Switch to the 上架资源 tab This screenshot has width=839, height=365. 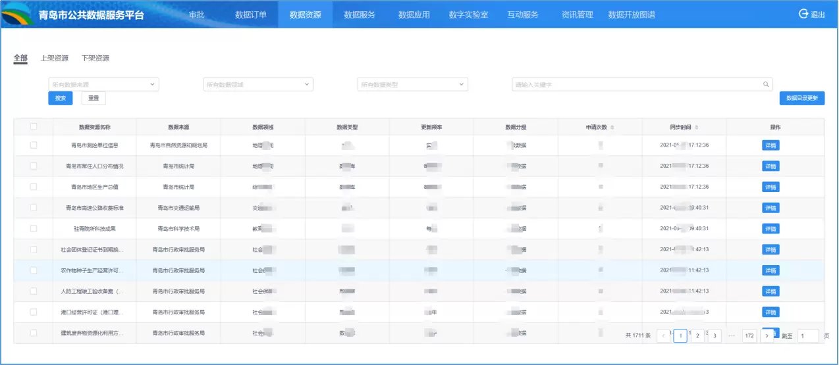(55, 58)
